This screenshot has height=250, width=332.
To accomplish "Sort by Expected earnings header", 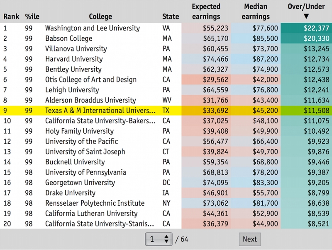I will click(206, 12).
